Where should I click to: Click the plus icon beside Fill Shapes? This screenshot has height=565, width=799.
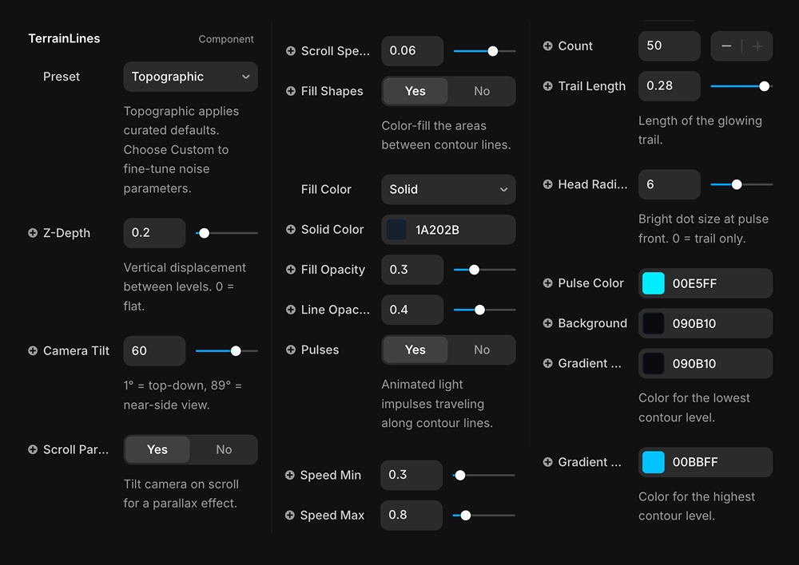[291, 91]
